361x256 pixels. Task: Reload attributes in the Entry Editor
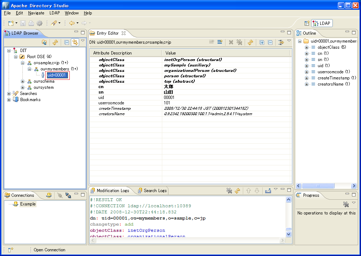coord(250,42)
